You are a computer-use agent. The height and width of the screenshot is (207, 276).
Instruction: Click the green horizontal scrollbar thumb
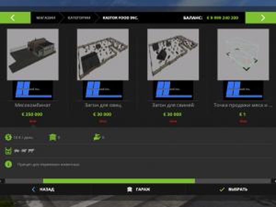(x=119, y=181)
